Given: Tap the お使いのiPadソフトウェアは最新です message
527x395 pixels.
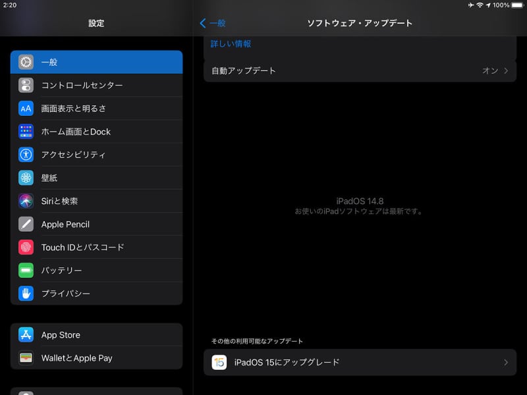Looking at the screenshot, I should pyautogui.click(x=358, y=211).
